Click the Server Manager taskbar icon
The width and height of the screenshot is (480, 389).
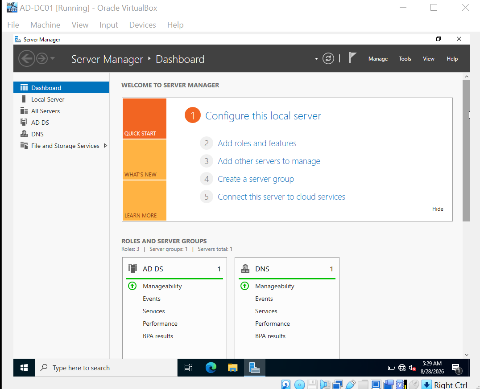point(254,368)
